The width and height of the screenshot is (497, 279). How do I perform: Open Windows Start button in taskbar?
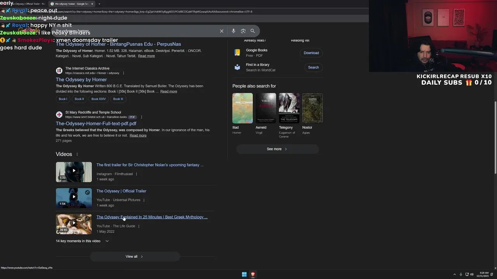(x=244, y=274)
